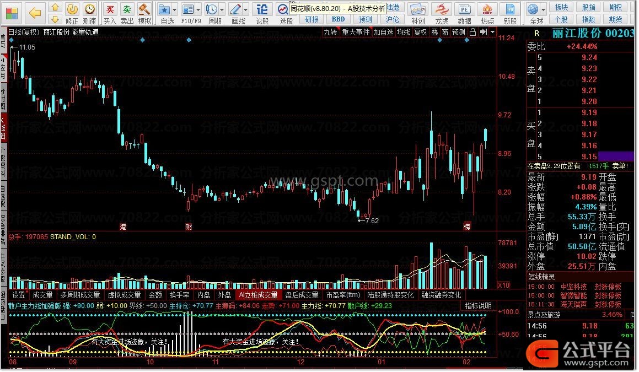Expand the 自选 dropdown arrow
The image size is (639, 372).
(x=174, y=9)
